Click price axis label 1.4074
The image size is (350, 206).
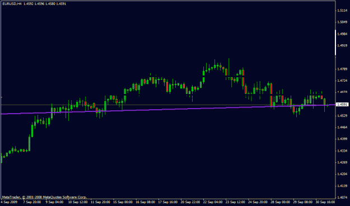342,198
